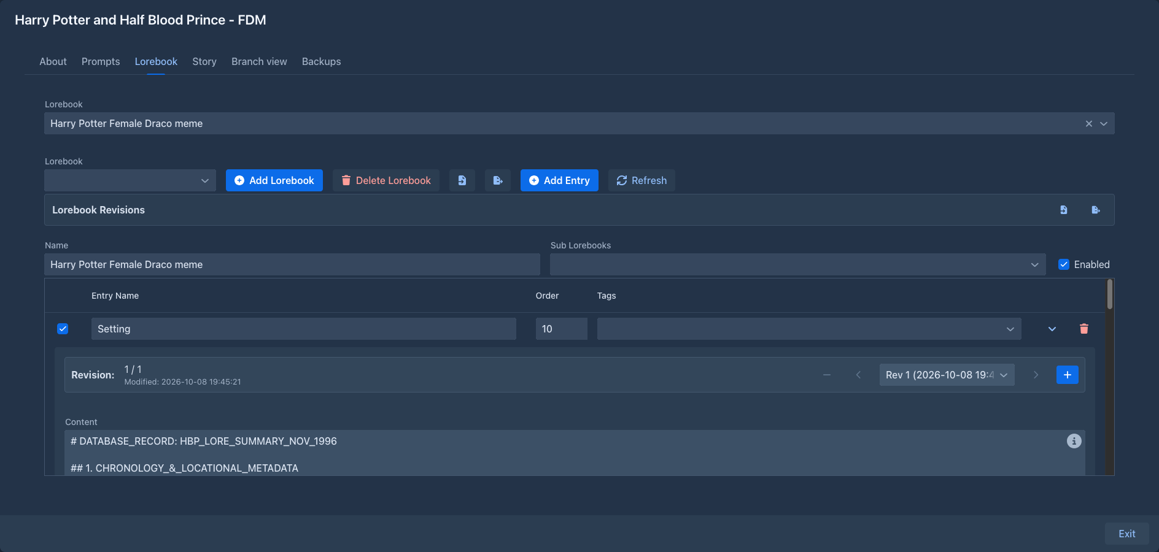Switch to the Prompts tab
Image resolution: width=1159 pixels, height=552 pixels.
point(101,61)
